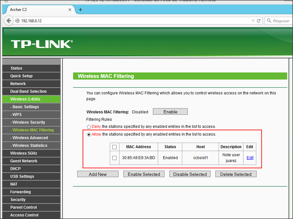Click the reload page icon

tap(259, 21)
